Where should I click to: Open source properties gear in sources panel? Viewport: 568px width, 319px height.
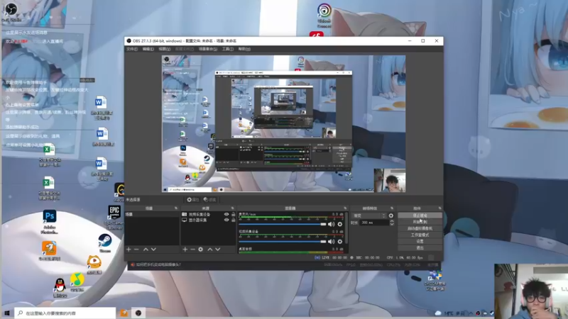(201, 250)
